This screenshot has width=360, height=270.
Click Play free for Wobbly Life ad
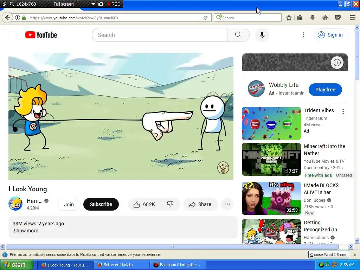pyautogui.click(x=325, y=90)
